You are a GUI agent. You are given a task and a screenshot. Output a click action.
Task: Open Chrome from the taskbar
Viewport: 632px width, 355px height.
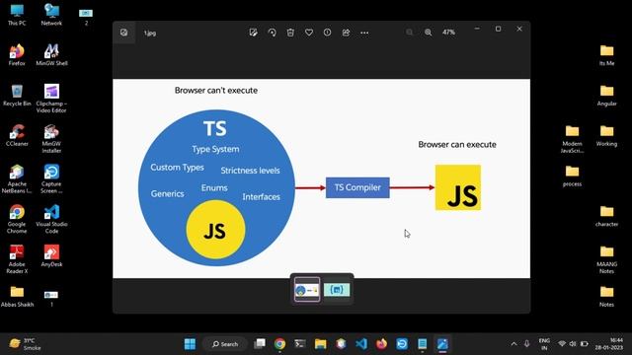(x=279, y=344)
